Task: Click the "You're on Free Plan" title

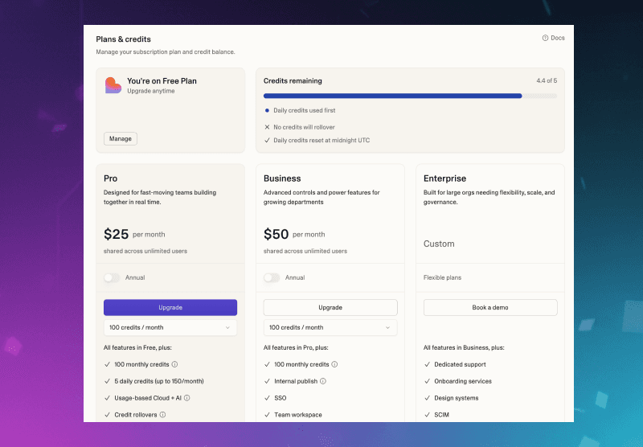Action: pyautogui.click(x=162, y=80)
